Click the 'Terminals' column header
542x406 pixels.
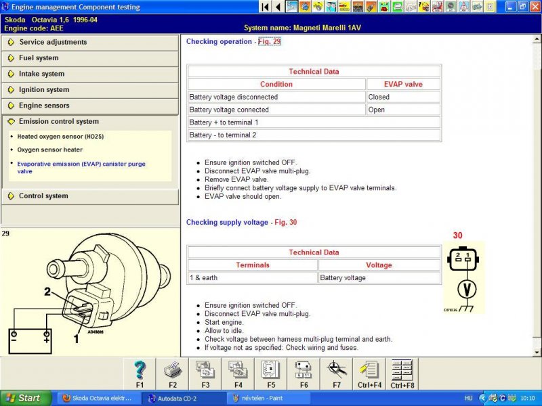(252, 265)
